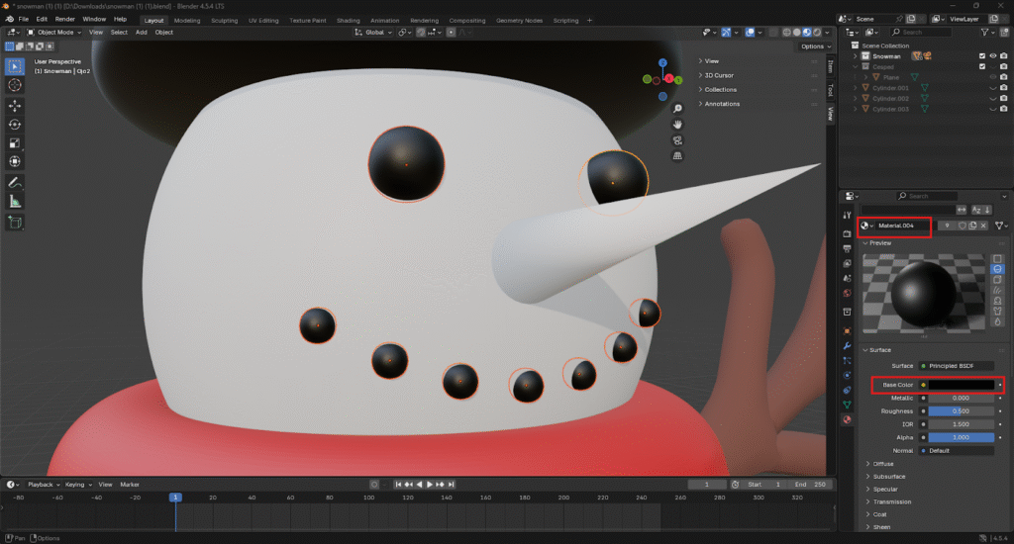Activate the Measure tool

pyautogui.click(x=15, y=202)
